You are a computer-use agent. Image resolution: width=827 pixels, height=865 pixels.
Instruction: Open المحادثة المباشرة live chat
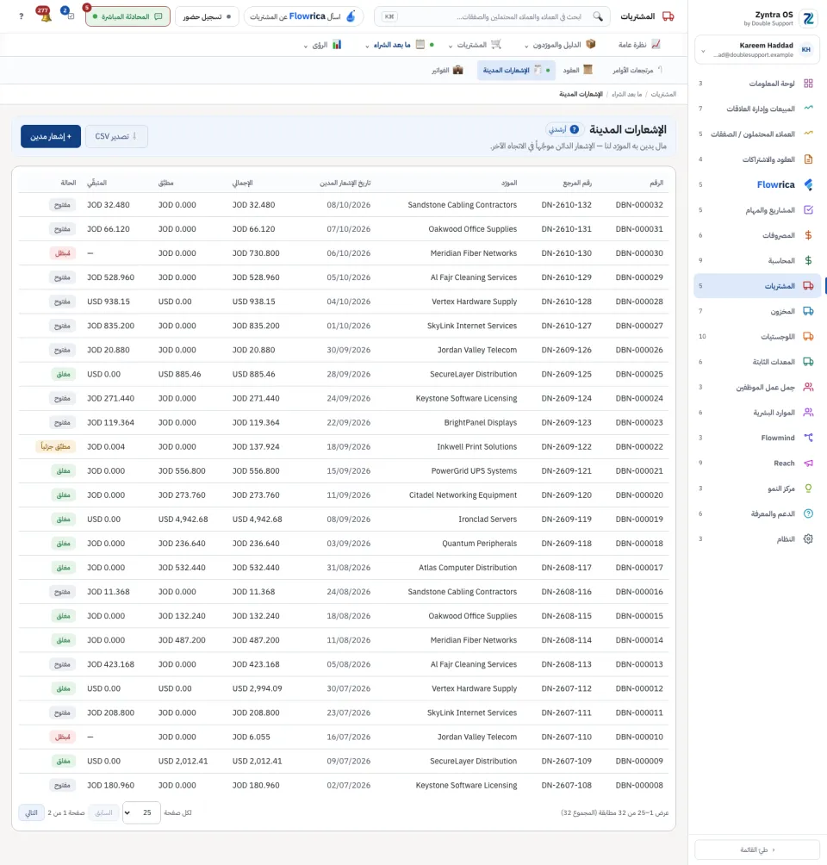[x=127, y=16]
